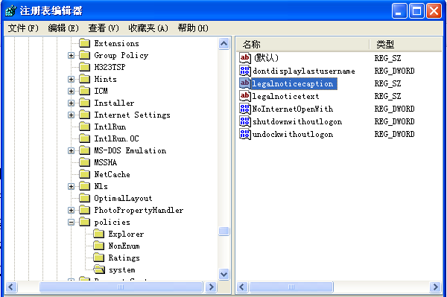The width and height of the screenshot is (447, 297).
Task: Click the tree pane scroll left arrow
Action: click(11, 287)
